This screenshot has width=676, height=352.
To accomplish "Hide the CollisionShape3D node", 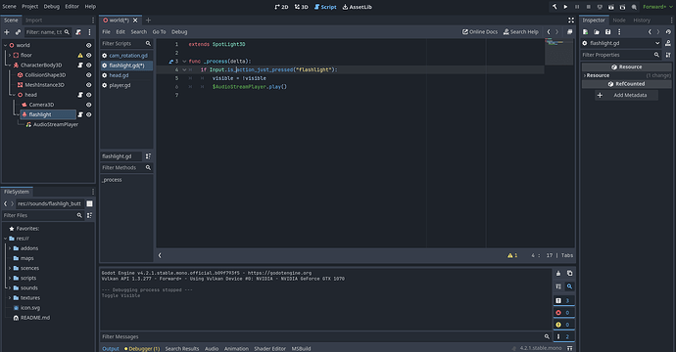I will [89, 75].
